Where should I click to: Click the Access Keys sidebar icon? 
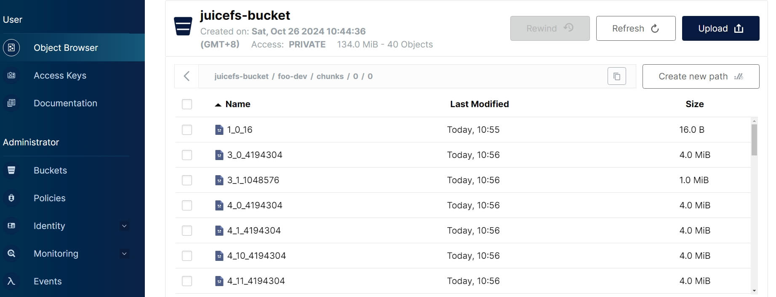click(11, 75)
